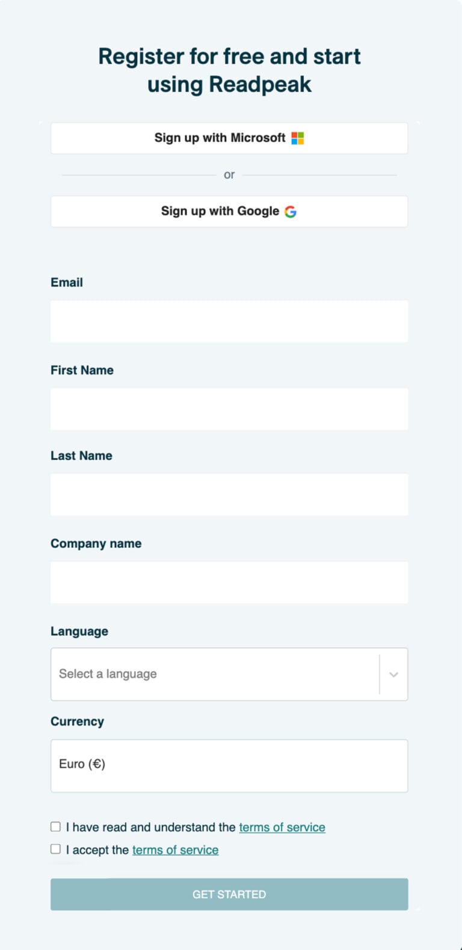This screenshot has width=462, height=950.
Task: Sign up with Google
Action: [x=229, y=211]
